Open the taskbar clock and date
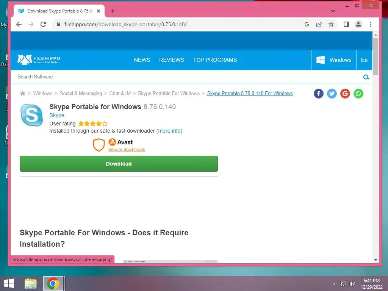 click(371, 284)
